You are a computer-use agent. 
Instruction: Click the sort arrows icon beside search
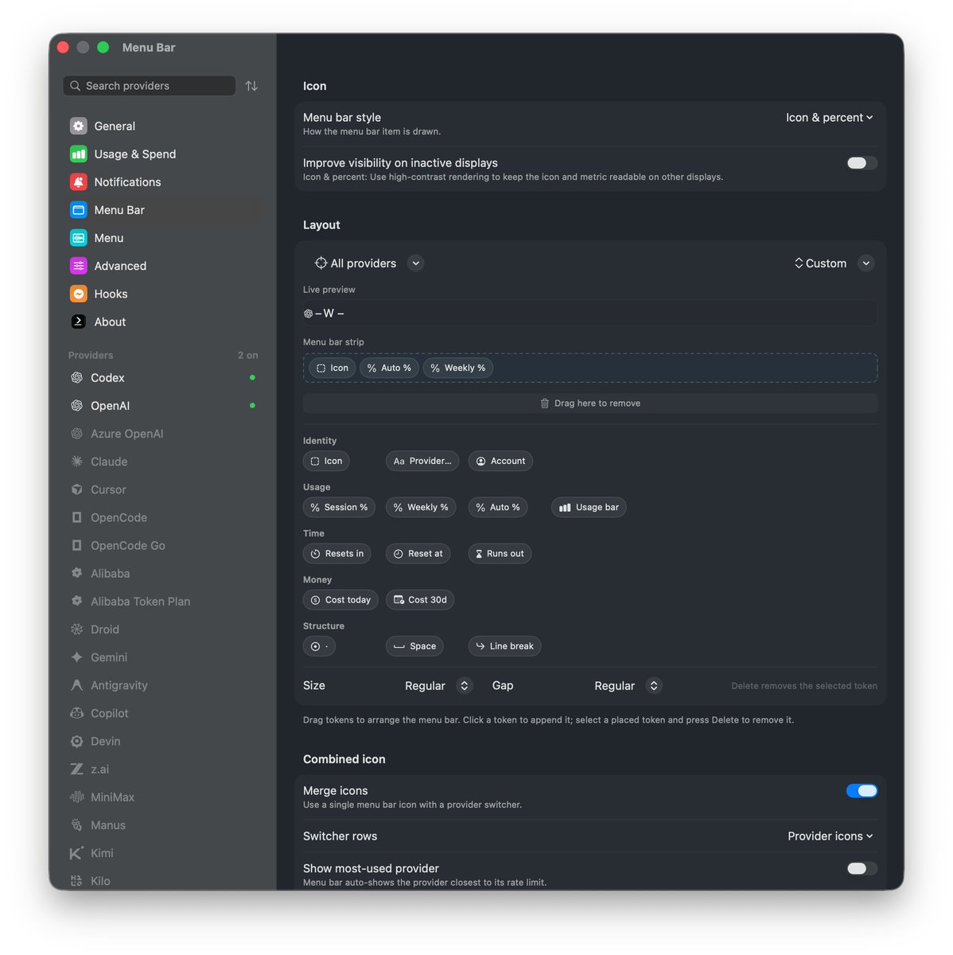251,86
